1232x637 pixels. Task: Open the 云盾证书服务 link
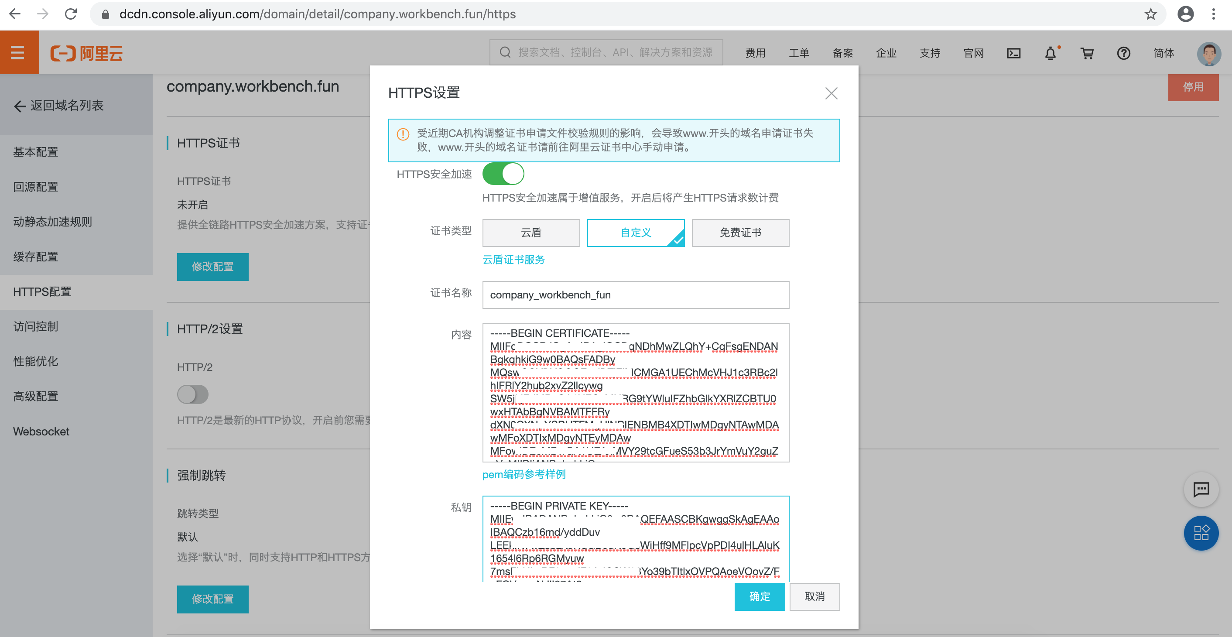[513, 260]
